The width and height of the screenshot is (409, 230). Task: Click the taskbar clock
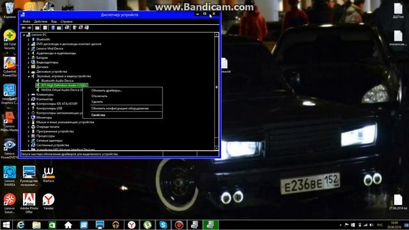pyautogui.click(x=395, y=225)
